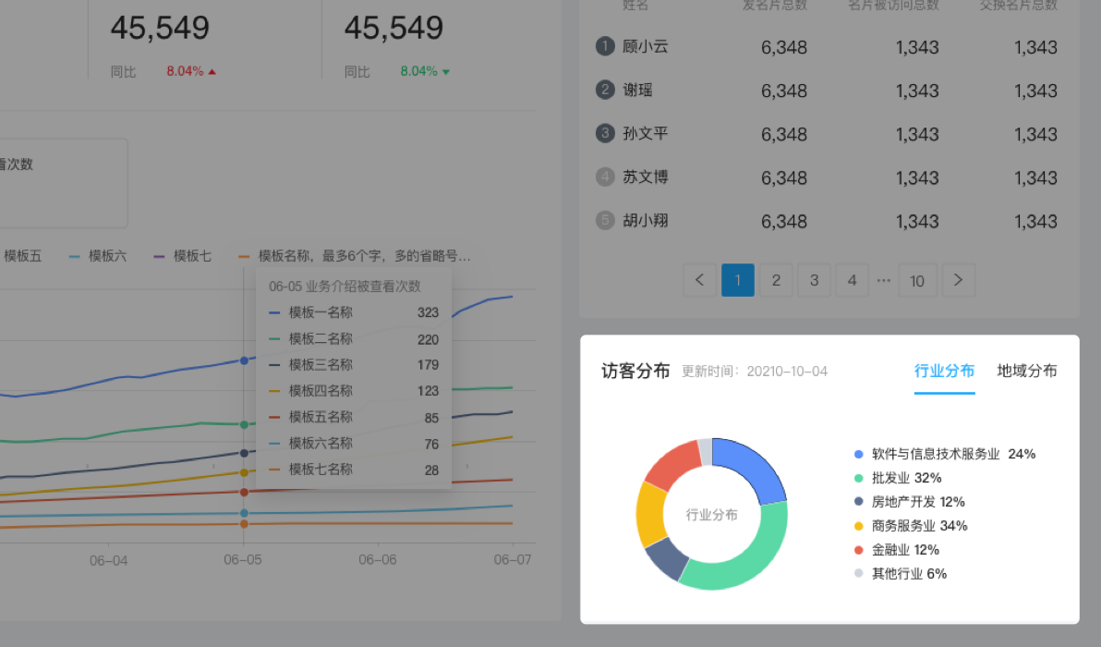Jump to page 4

point(852,280)
